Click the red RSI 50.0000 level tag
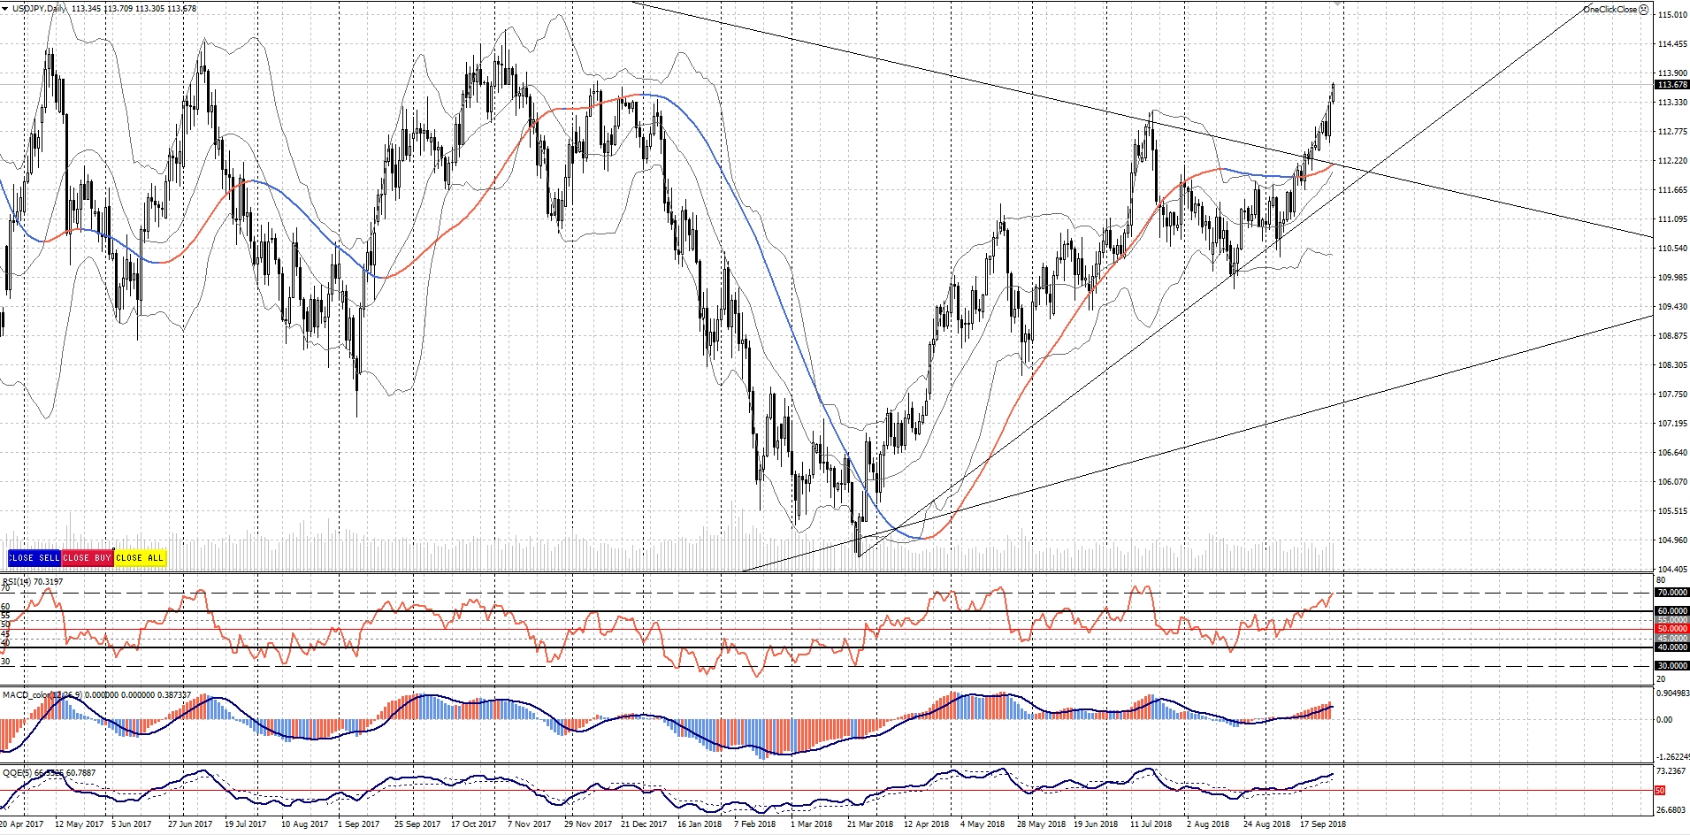1690x835 pixels. pyautogui.click(x=1671, y=629)
